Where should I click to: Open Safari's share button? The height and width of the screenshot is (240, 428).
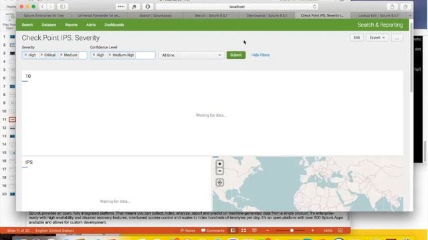coord(393,7)
